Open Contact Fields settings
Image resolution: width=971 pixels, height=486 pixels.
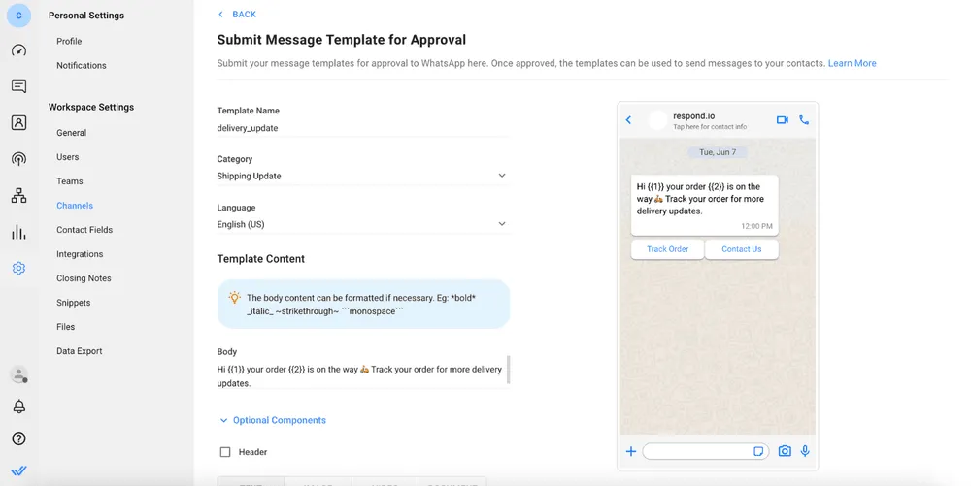tap(84, 229)
